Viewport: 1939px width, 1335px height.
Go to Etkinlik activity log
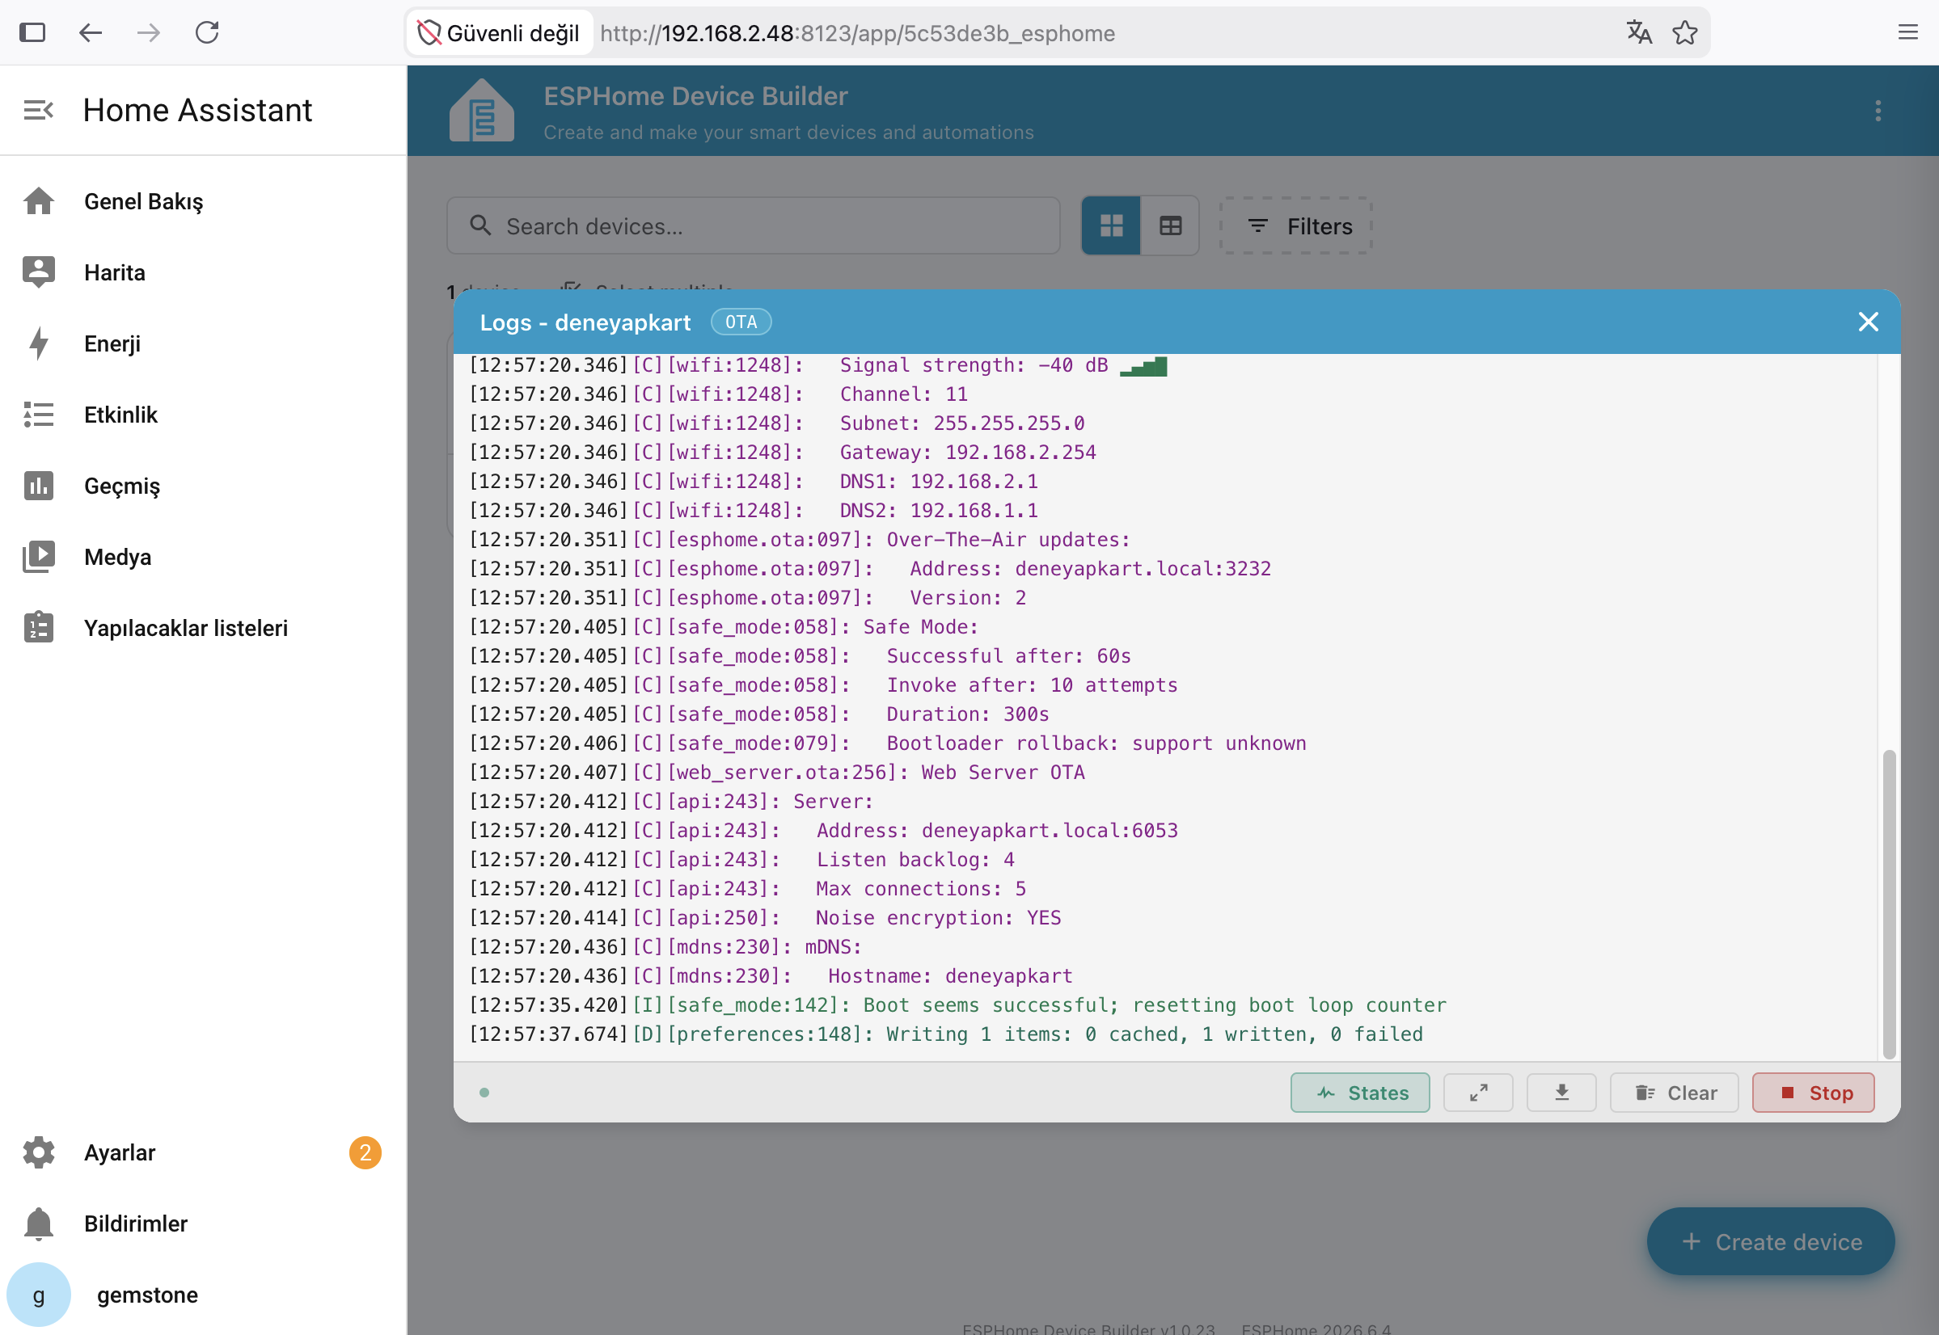point(203,415)
